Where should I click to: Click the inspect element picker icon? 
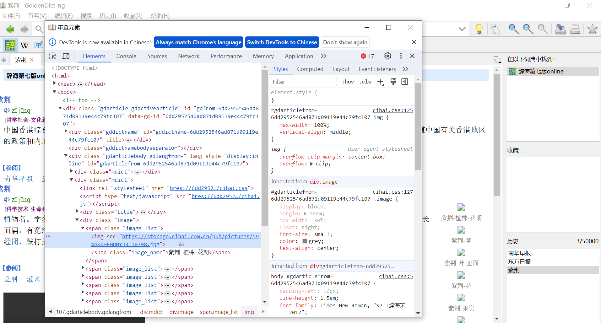click(x=52, y=56)
